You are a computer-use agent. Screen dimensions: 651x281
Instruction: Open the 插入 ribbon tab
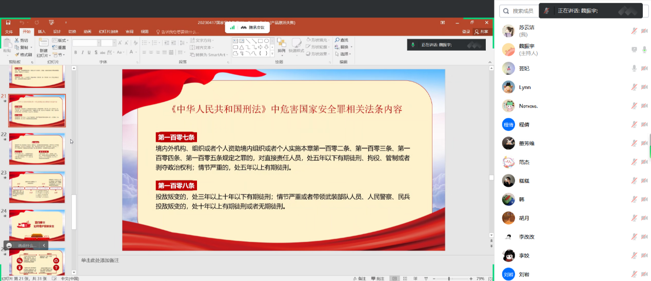(x=42, y=32)
